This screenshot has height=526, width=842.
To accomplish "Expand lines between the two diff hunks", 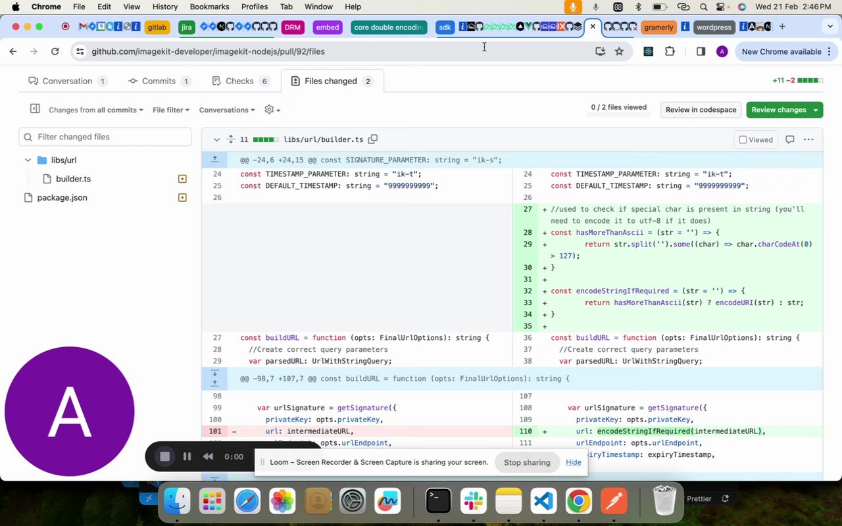I will (214, 378).
